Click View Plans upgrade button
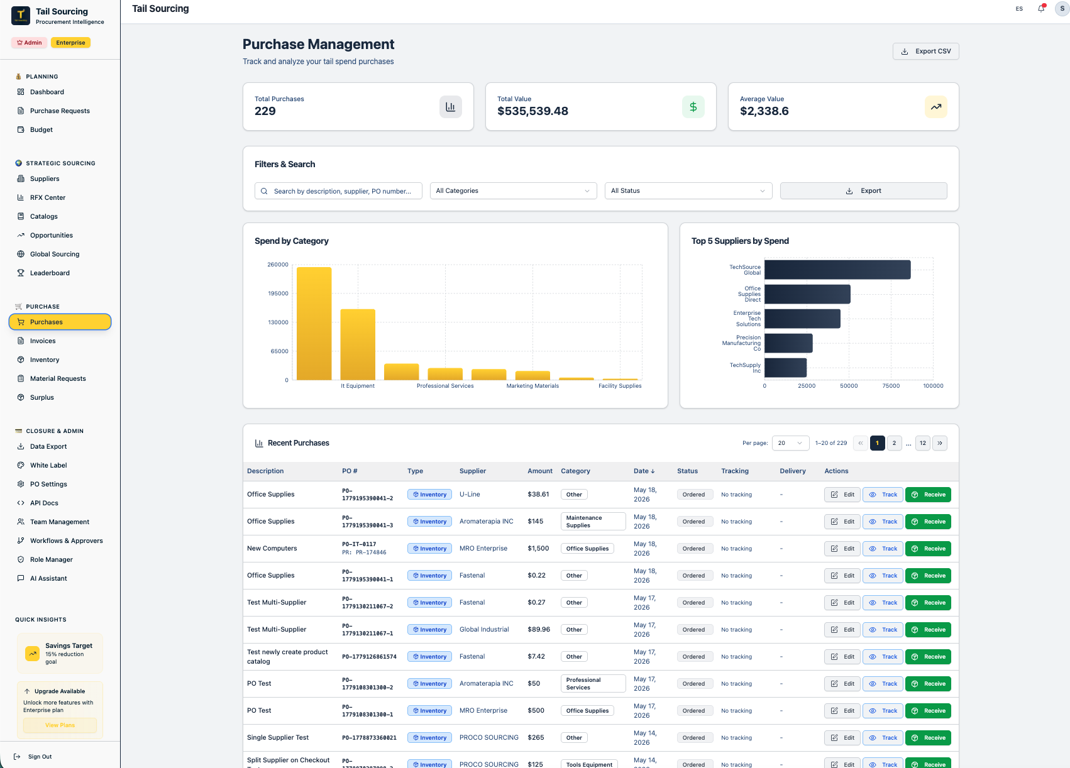The height and width of the screenshot is (768, 1070). click(60, 725)
